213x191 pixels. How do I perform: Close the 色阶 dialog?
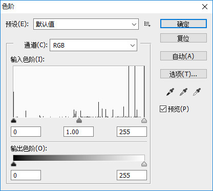pyautogui.click(x=205, y=7)
